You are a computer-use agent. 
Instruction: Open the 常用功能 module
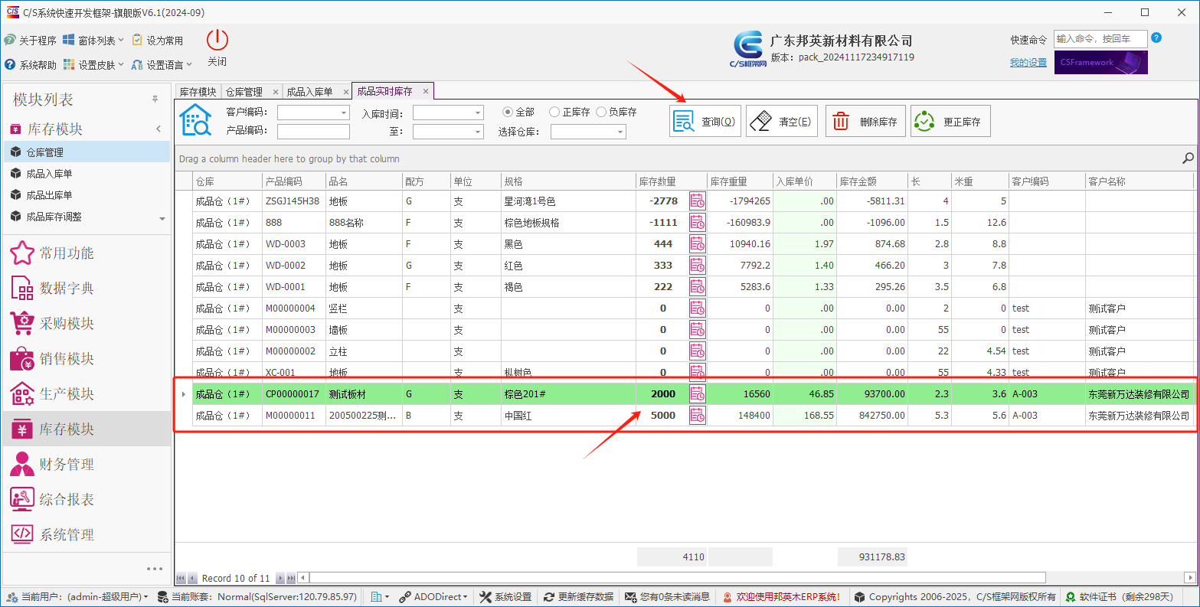(87, 253)
